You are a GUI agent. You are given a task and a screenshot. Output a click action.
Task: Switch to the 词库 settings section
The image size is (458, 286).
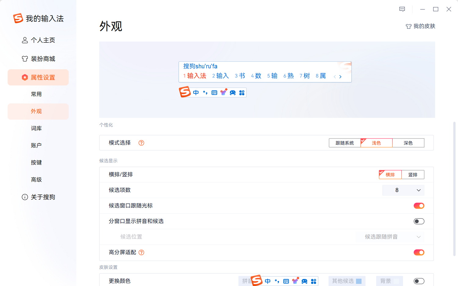[x=36, y=128]
